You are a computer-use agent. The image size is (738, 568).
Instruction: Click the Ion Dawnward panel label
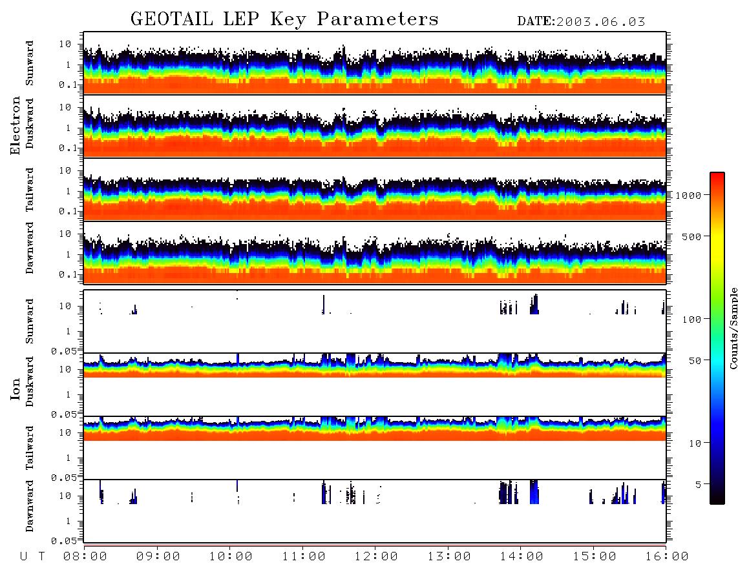tap(30, 506)
